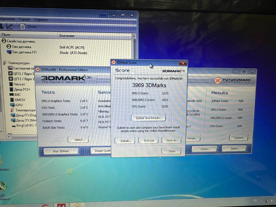Select the Диод ГП (Disp row
The width and height of the screenshot is (276, 207).
coord(24,115)
